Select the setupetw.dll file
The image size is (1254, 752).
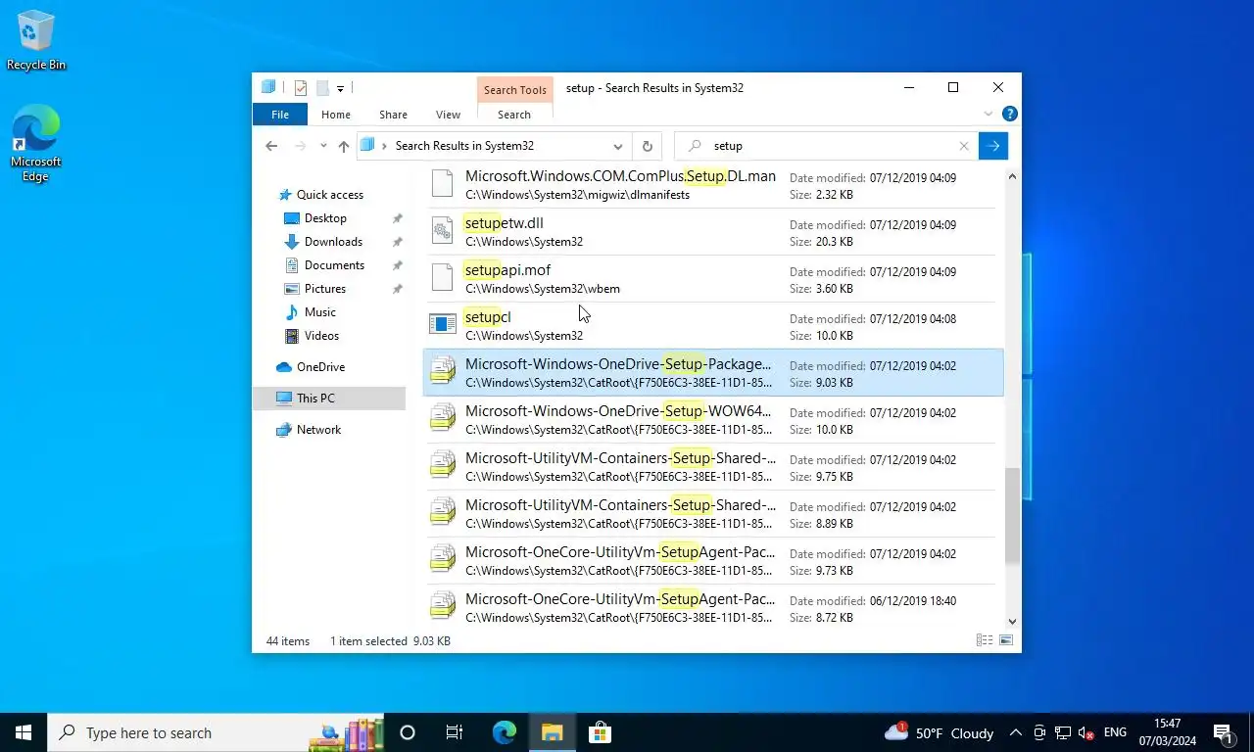coord(713,232)
